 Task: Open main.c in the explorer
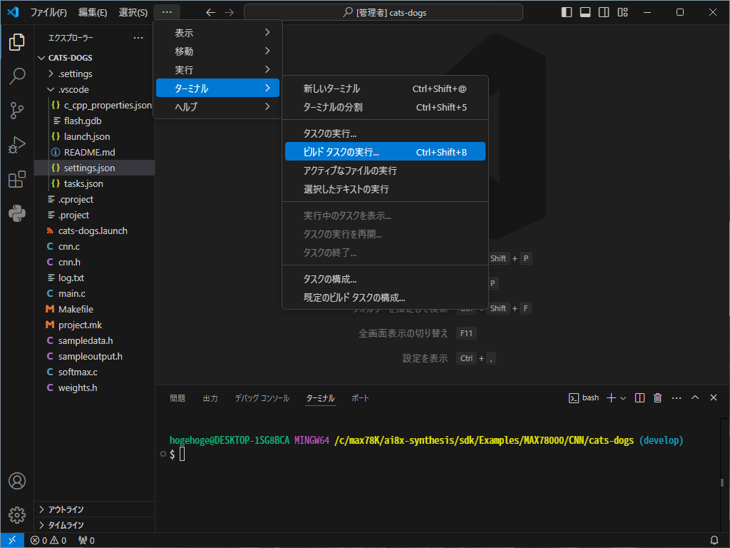click(72, 293)
